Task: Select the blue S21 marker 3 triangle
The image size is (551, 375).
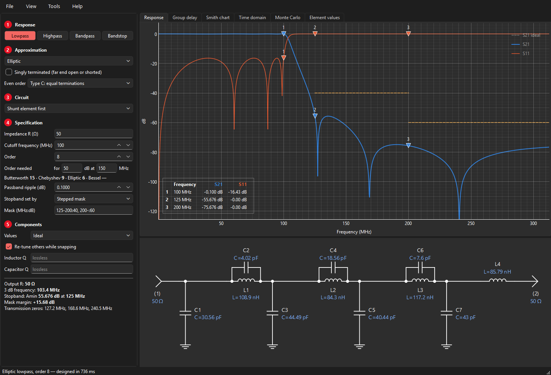Action: pos(408,145)
